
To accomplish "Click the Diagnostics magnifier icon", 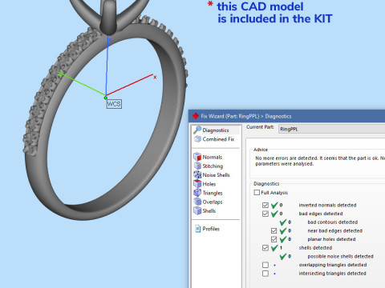I will pos(197,130).
